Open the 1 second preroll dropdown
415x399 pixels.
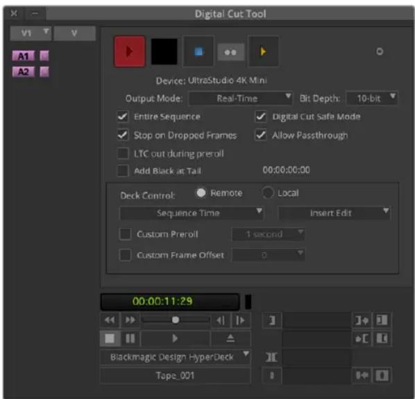269,234
